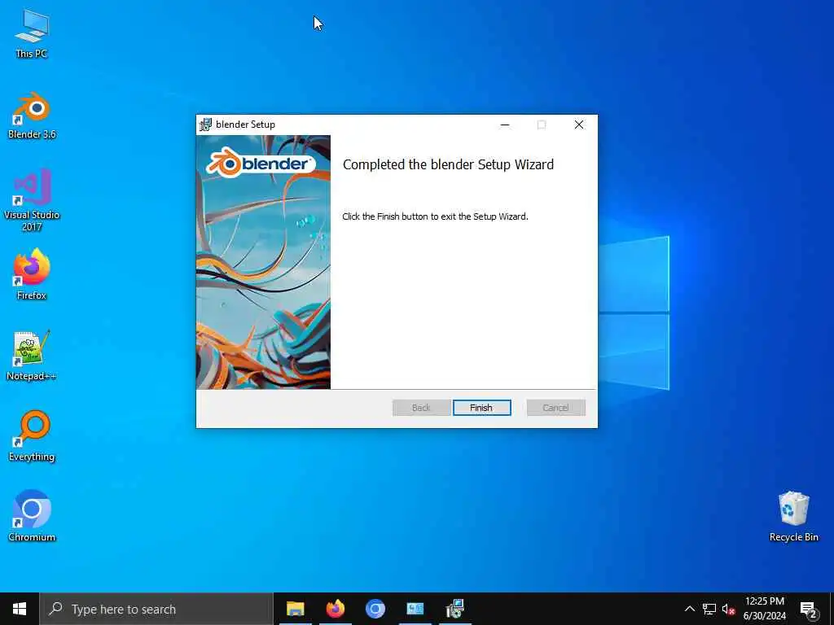Open the notification center icon
The width and height of the screenshot is (834, 625).
pos(809,609)
